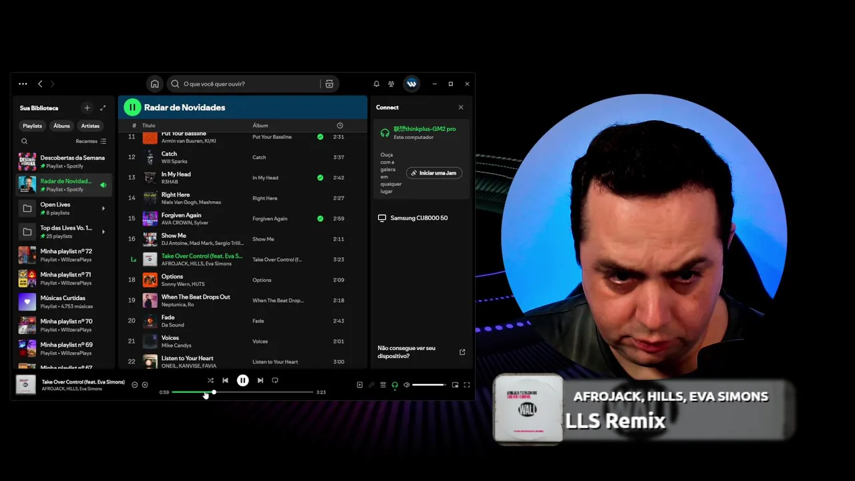Viewport: 855px width, 481px height.
Task: Pause Radar de Novidades with the green header button
Action: [132, 107]
